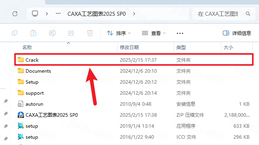Click the ICO 文件 type cell
The height and width of the screenshot is (145, 259).
[186, 137]
